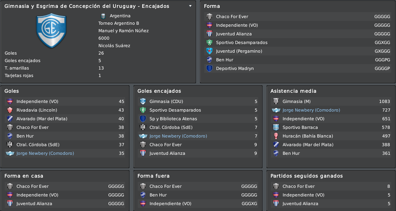Viewport: 396px width, 211px height.
Task: Click Sportivo Barraca striped badge icon
Action: click(x=276, y=128)
